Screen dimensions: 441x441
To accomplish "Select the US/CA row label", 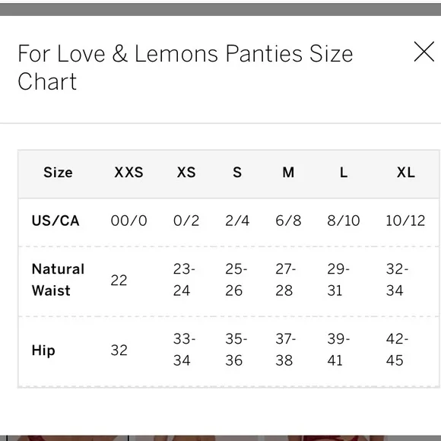I will pos(56,220).
